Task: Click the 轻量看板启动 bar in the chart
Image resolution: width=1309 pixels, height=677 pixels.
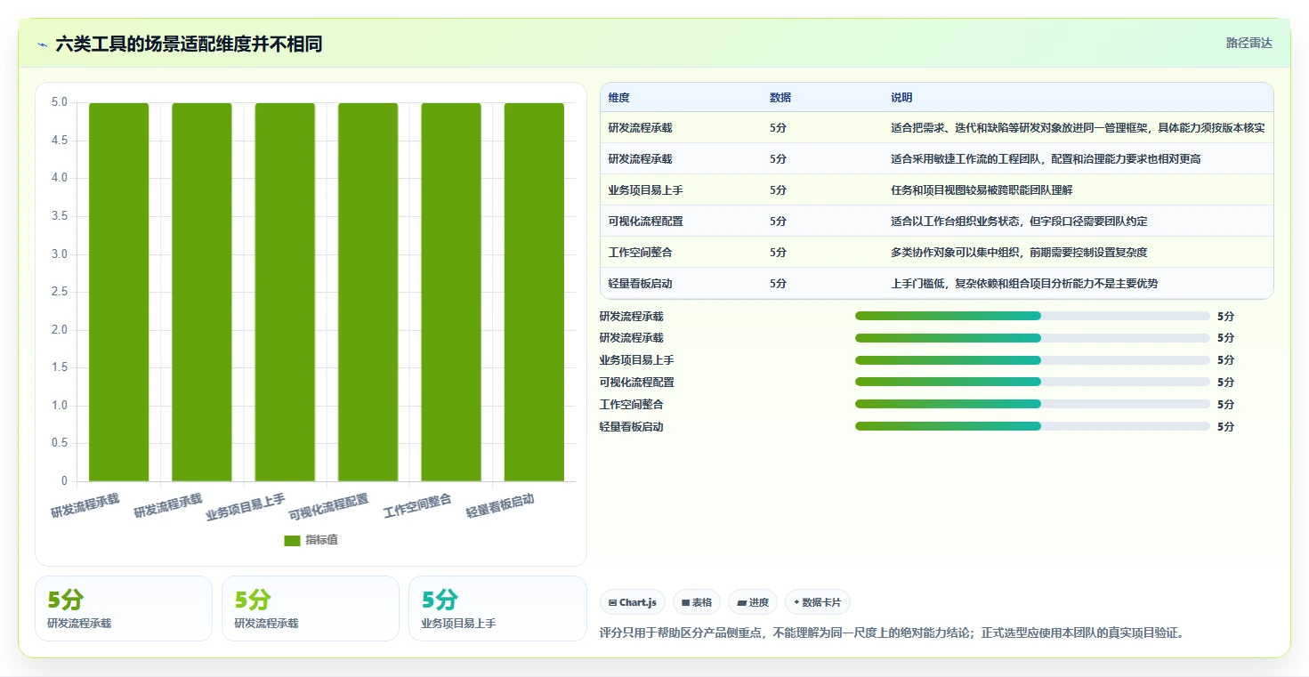Action: click(534, 292)
